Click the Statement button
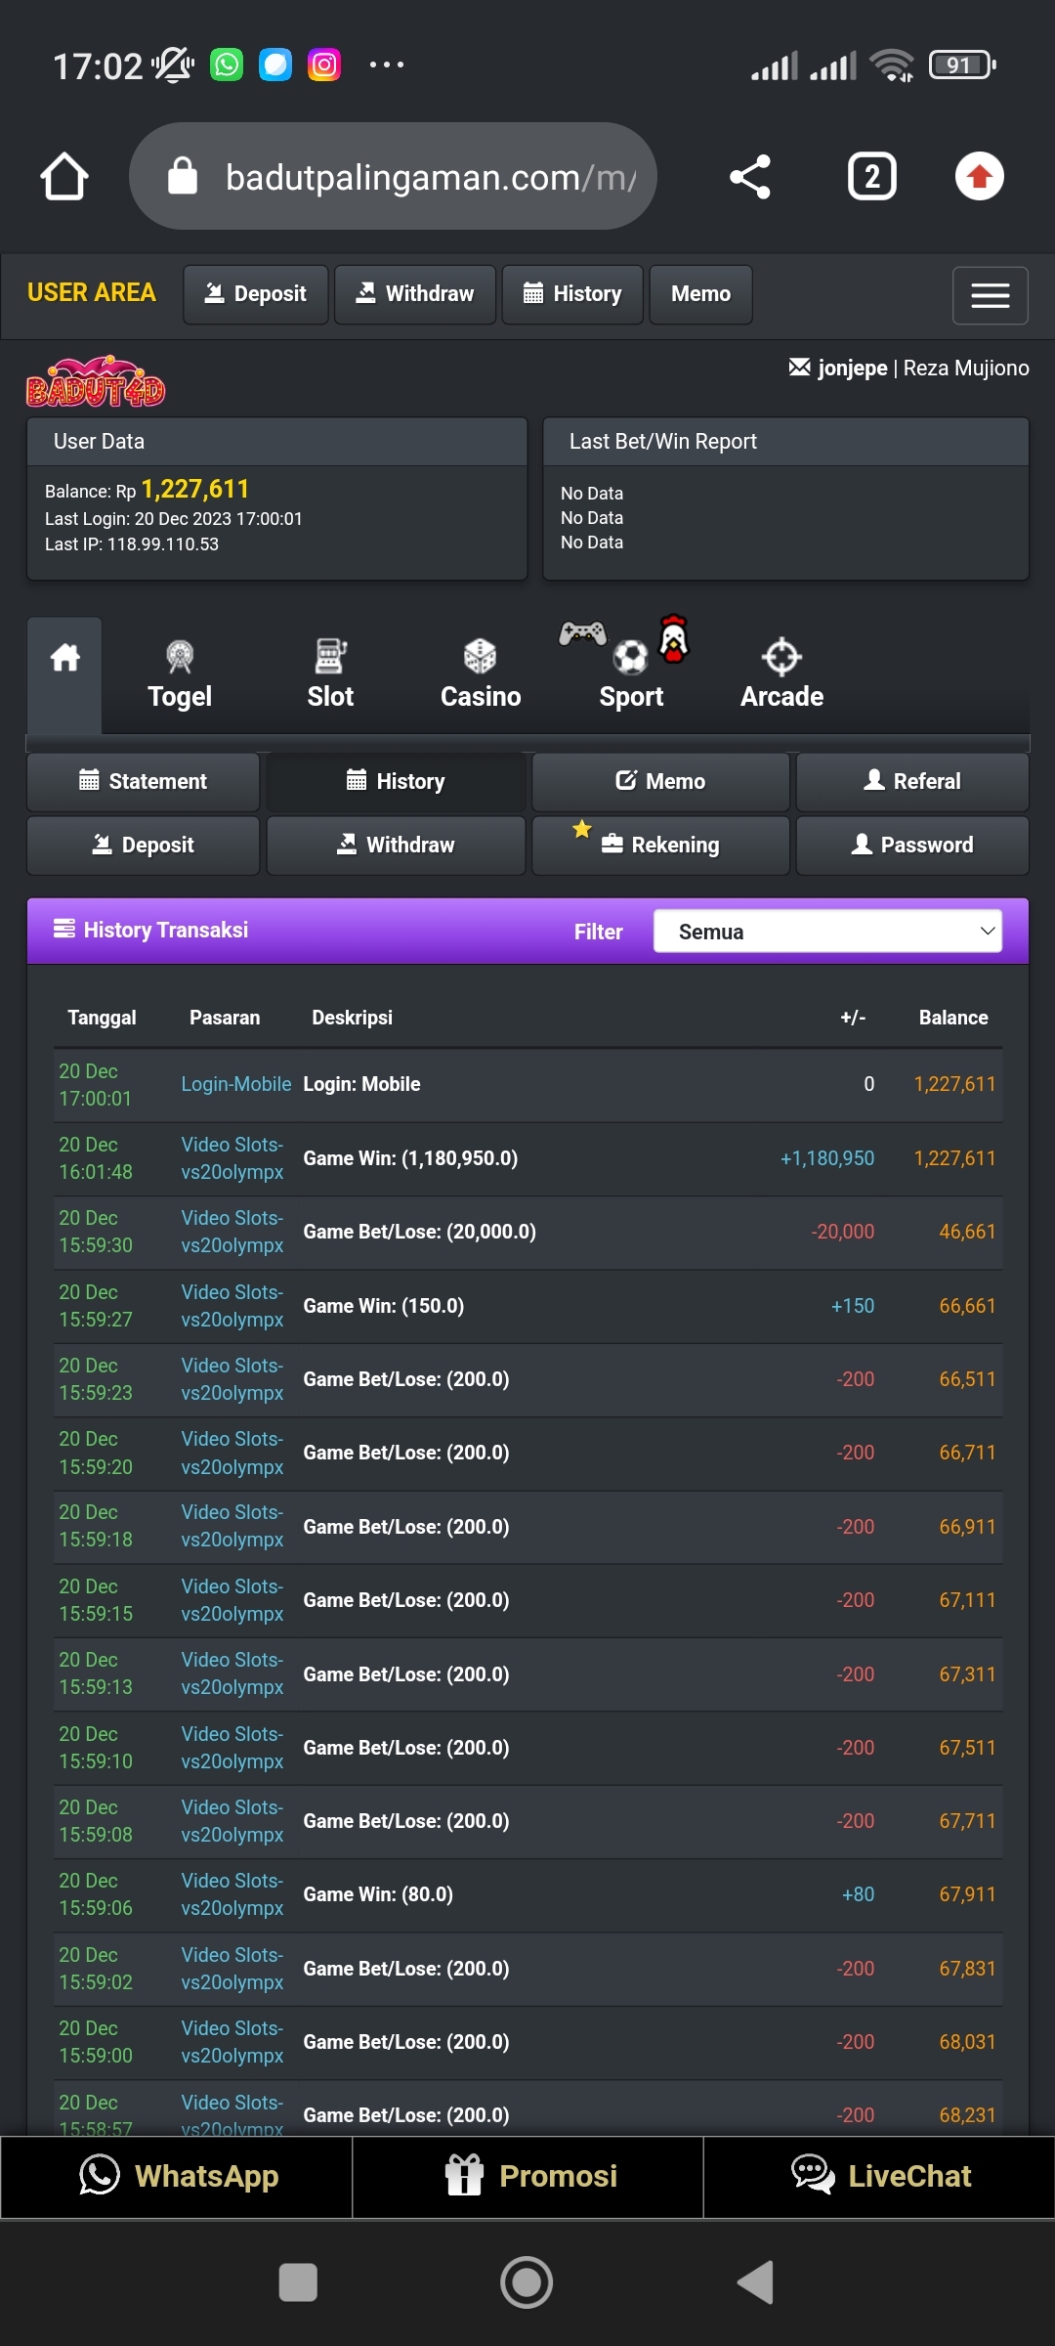Viewport: 1055px width, 2346px height. click(143, 782)
